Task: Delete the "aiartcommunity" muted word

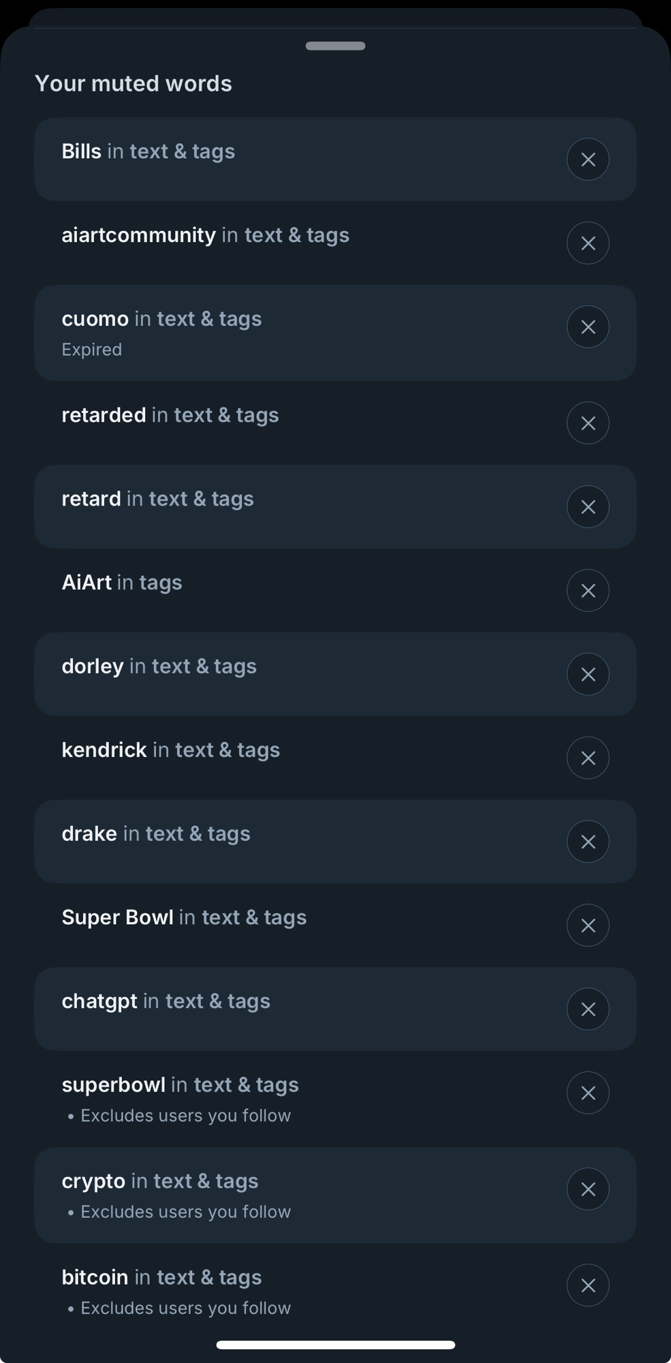Action: (587, 243)
